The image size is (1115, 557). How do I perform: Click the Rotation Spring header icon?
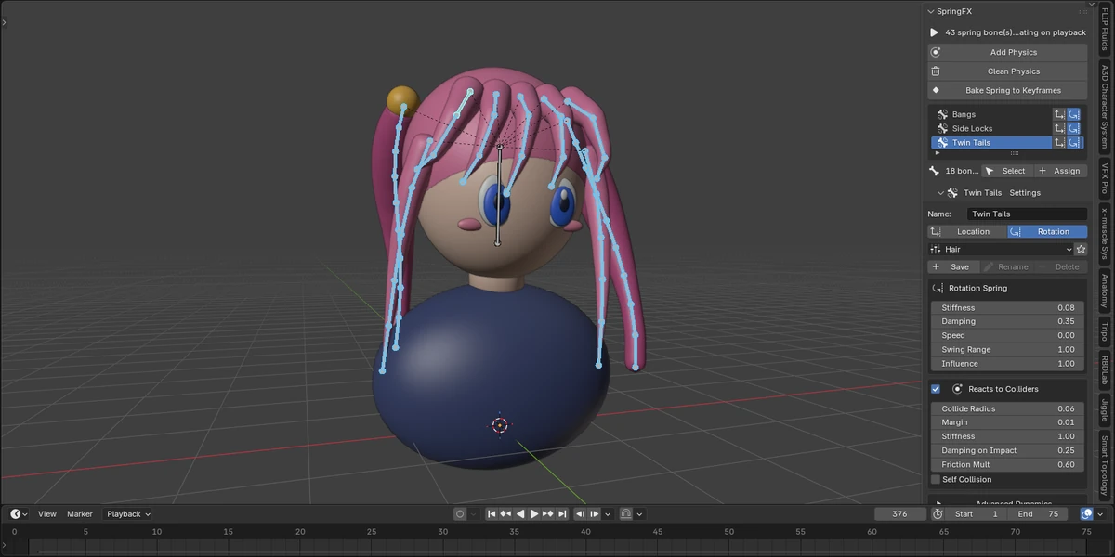(x=938, y=288)
